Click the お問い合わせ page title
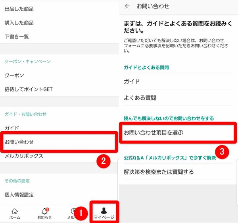 (x=153, y=6)
